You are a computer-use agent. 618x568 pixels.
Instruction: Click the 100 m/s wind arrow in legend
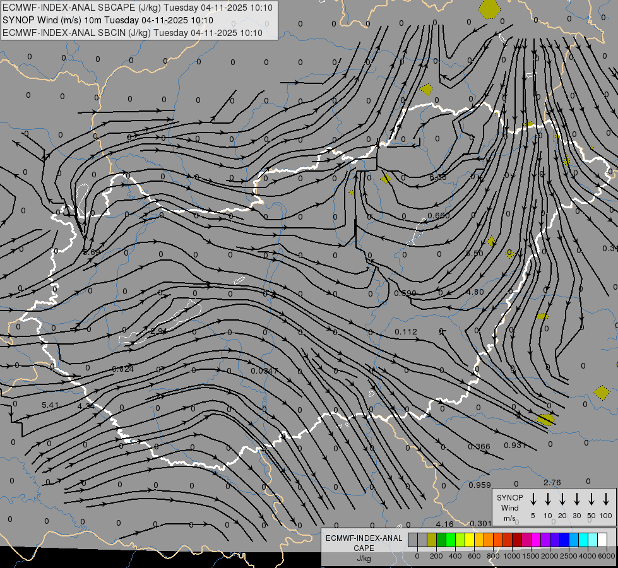coord(606,499)
